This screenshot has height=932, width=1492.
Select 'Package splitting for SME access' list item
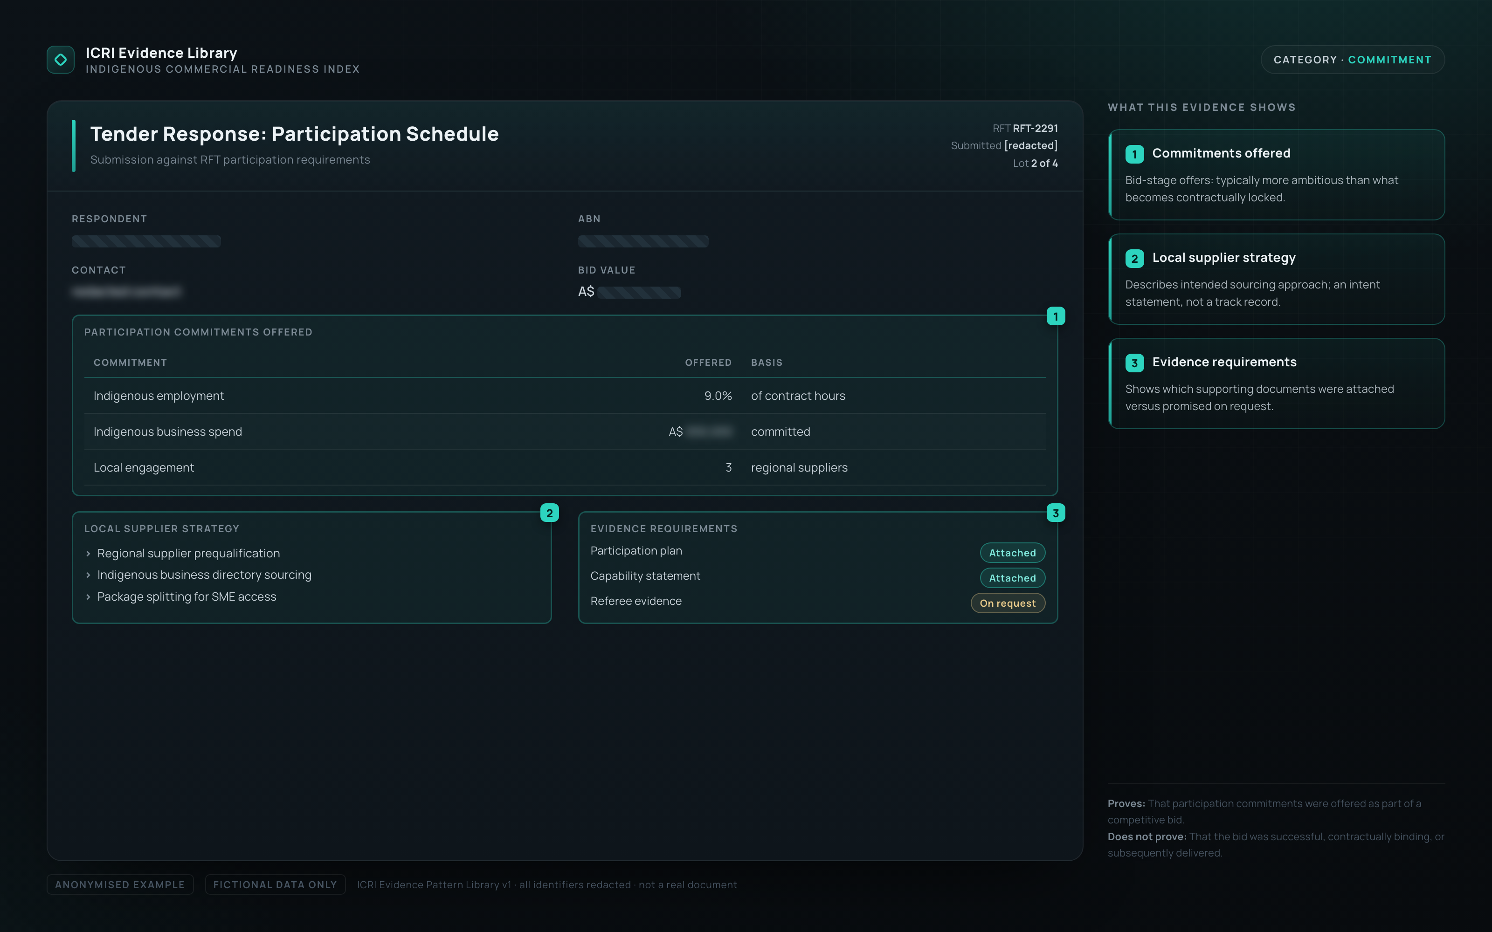point(187,596)
